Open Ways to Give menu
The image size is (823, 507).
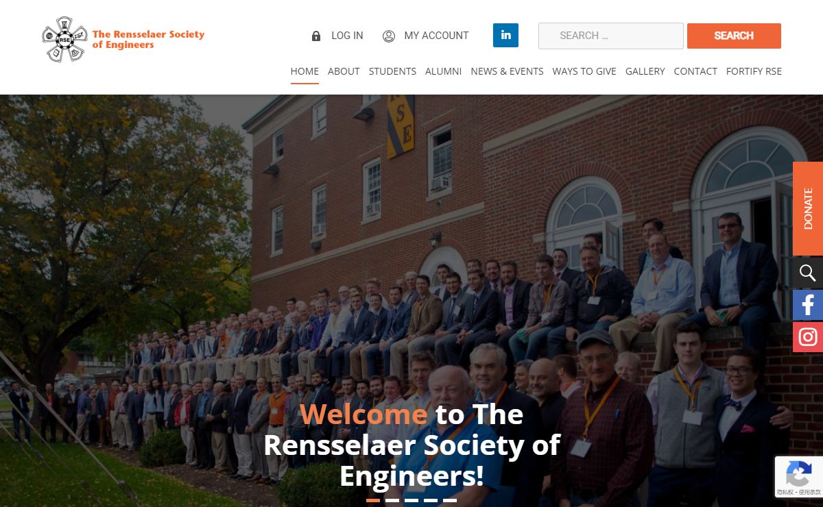(584, 71)
